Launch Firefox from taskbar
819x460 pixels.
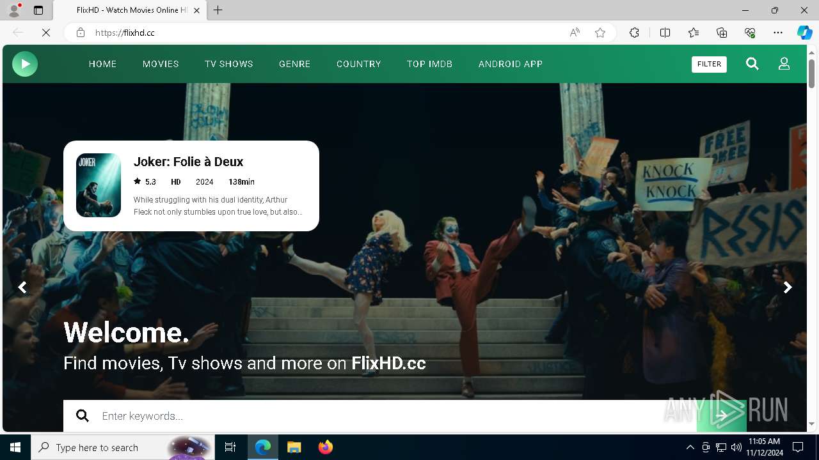[326, 447]
